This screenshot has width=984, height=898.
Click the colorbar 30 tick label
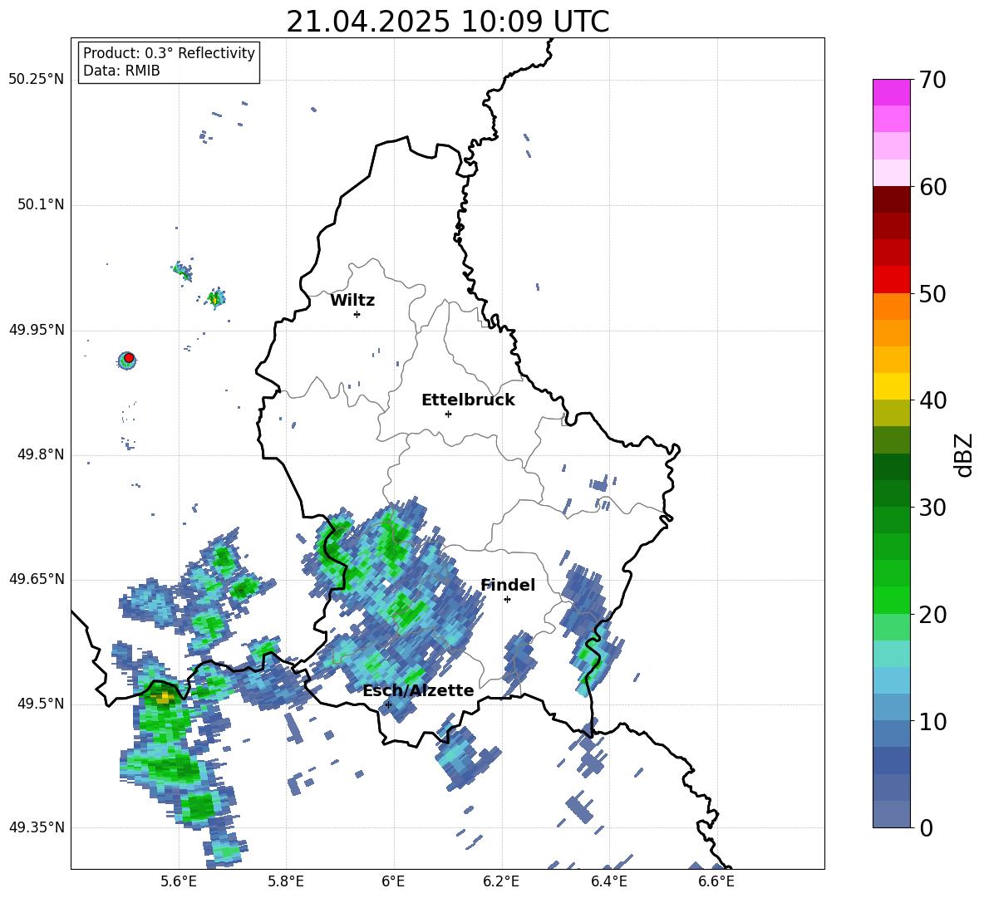(x=933, y=508)
